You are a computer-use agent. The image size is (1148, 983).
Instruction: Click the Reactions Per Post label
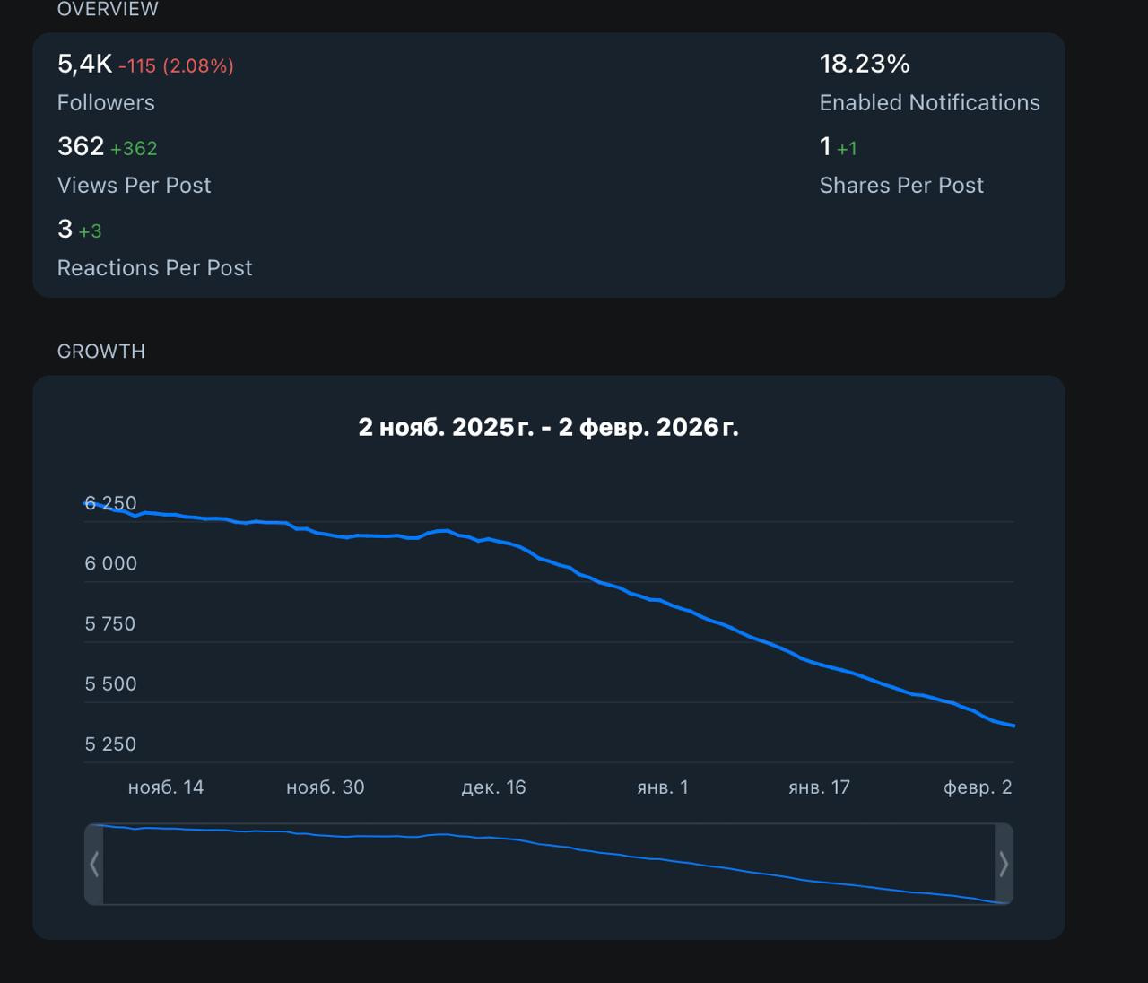(155, 268)
